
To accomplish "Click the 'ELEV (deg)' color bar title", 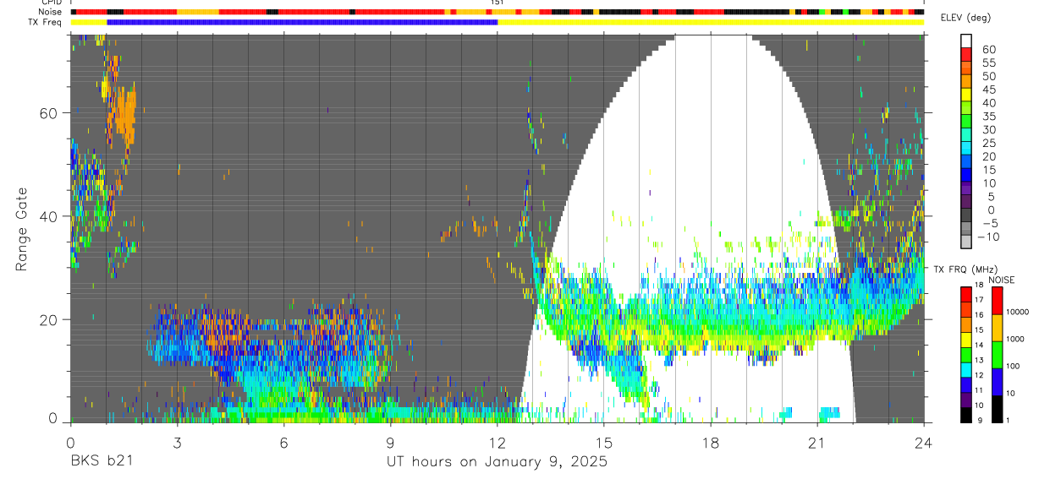I will (x=965, y=18).
